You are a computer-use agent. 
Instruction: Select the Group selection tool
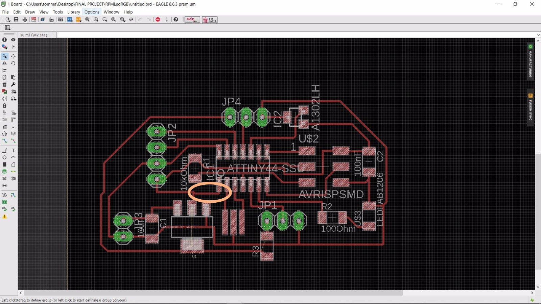pos(4,56)
